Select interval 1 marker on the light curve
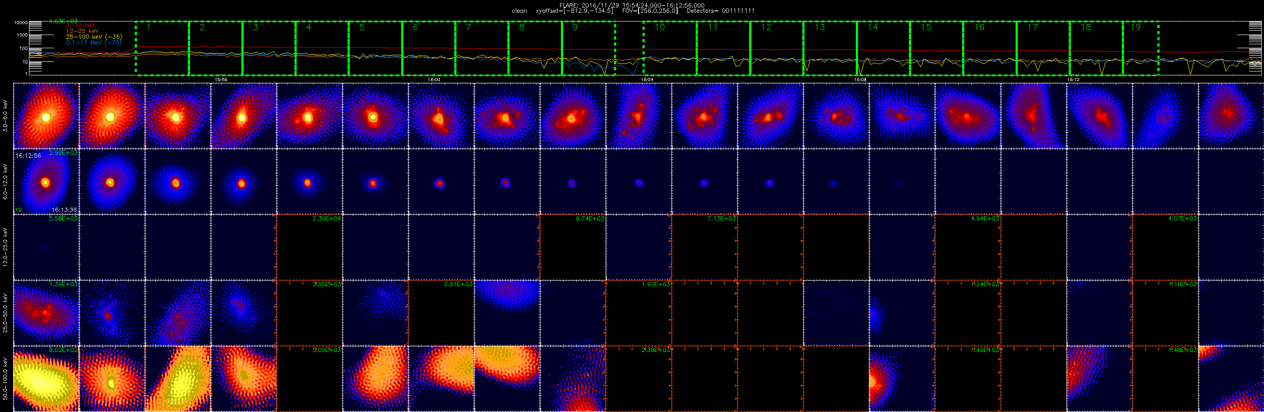 pyautogui.click(x=149, y=28)
